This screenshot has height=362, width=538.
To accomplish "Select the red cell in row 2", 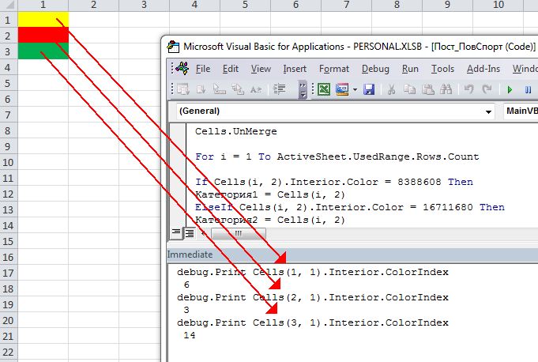I will pyautogui.click(x=43, y=36).
